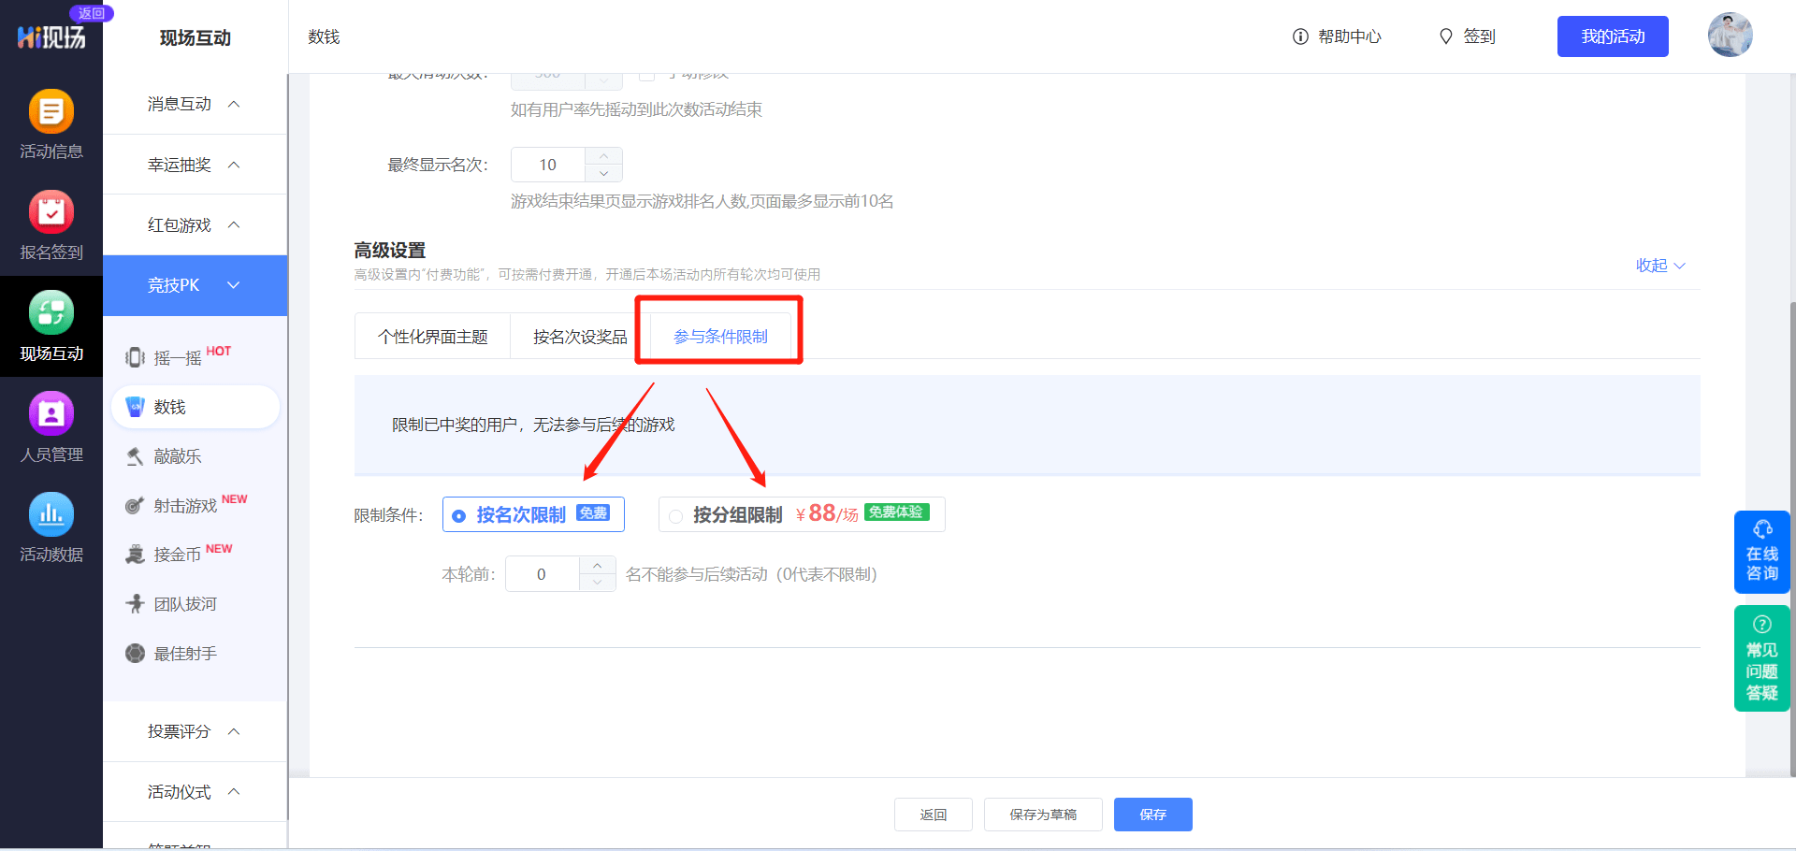The width and height of the screenshot is (1796, 851).
Task: Open the 摇一摇 game item
Action: coord(178,358)
